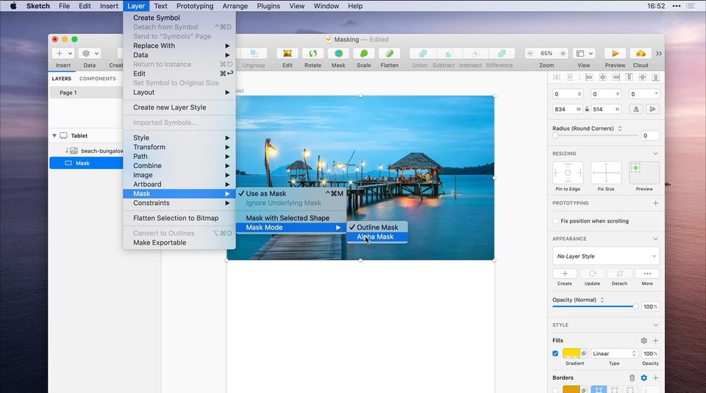This screenshot has width=706, height=393.
Task: Open the Cloud upload icon
Action: (x=641, y=54)
